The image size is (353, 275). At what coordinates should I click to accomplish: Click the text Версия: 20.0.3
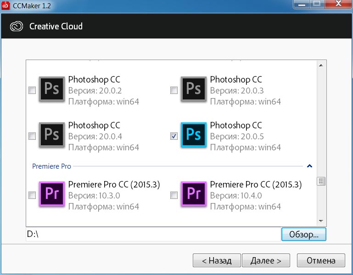click(237, 91)
